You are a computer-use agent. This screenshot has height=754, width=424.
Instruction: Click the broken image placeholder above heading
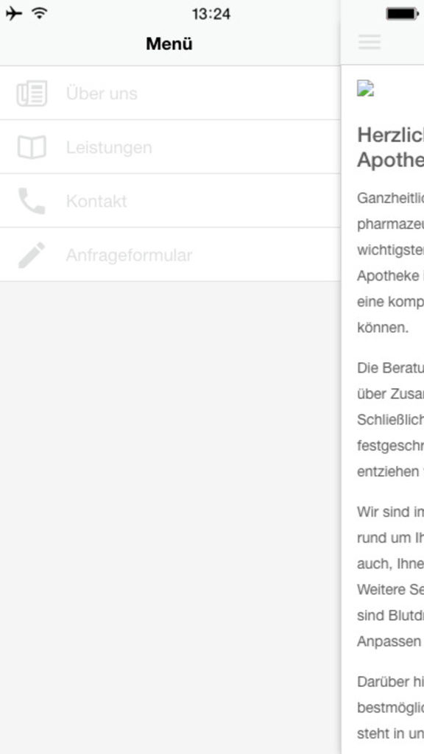pos(365,88)
